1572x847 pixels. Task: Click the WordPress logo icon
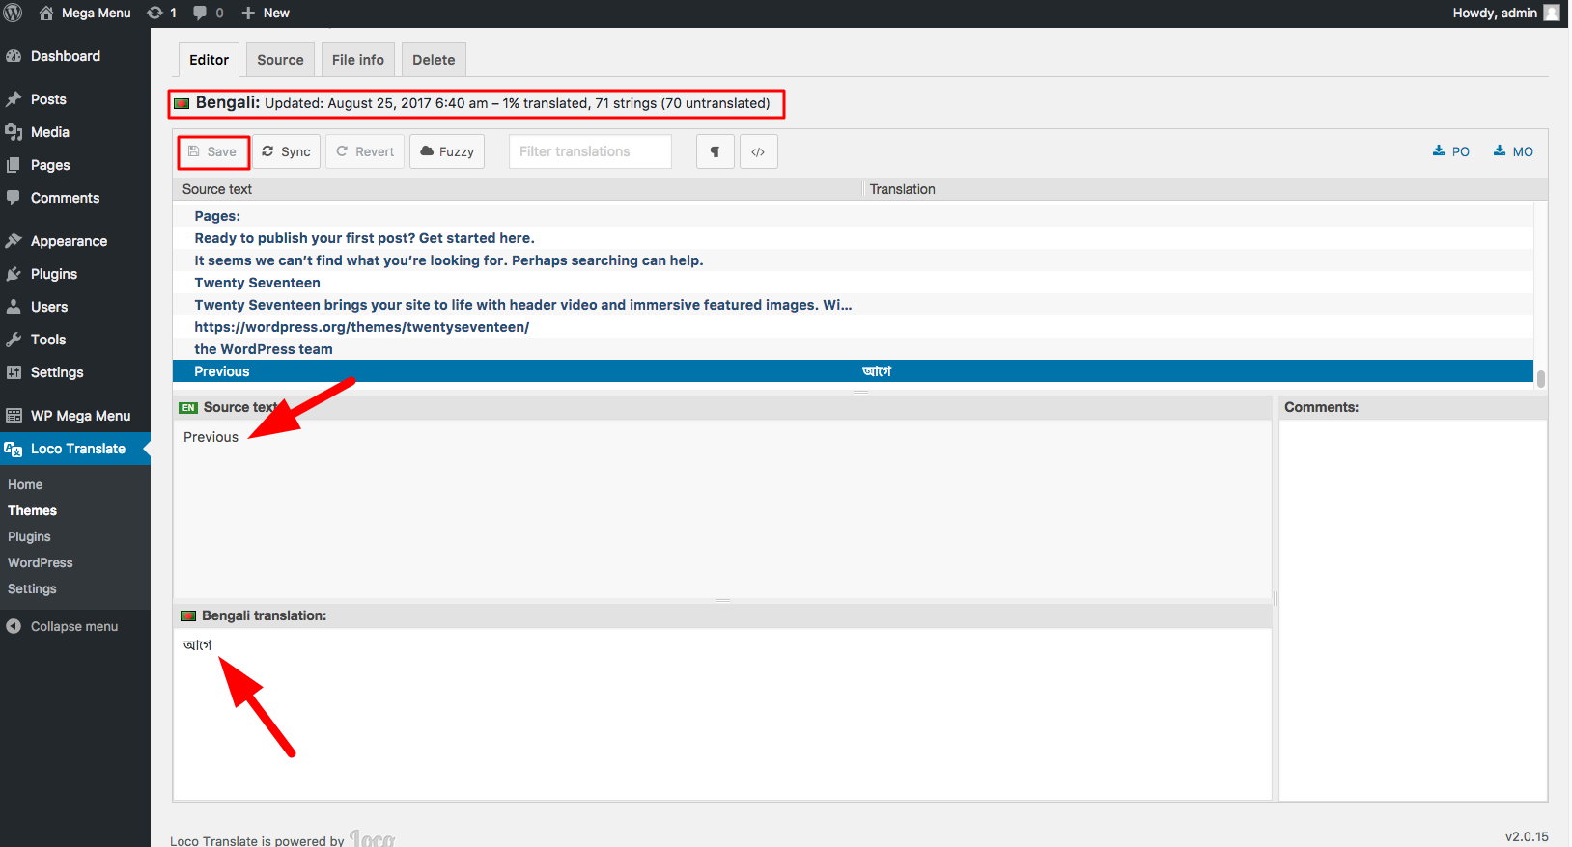(x=13, y=13)
